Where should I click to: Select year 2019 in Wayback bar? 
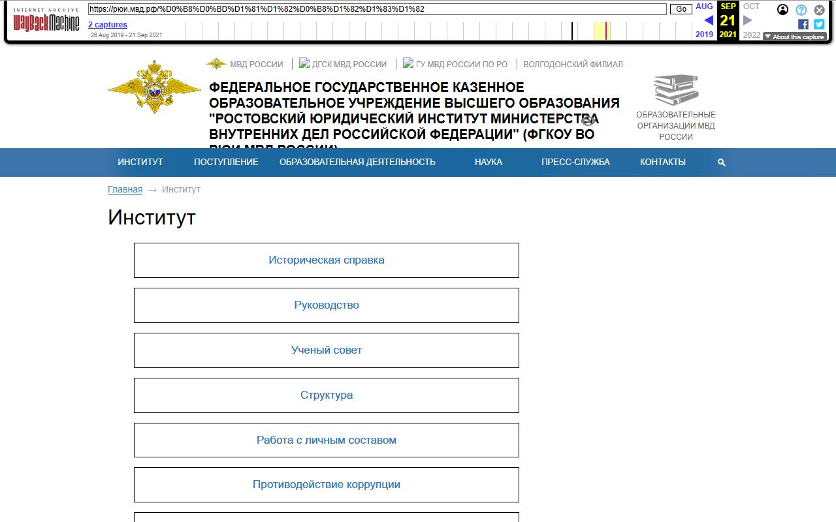click(x=704, y=35)
